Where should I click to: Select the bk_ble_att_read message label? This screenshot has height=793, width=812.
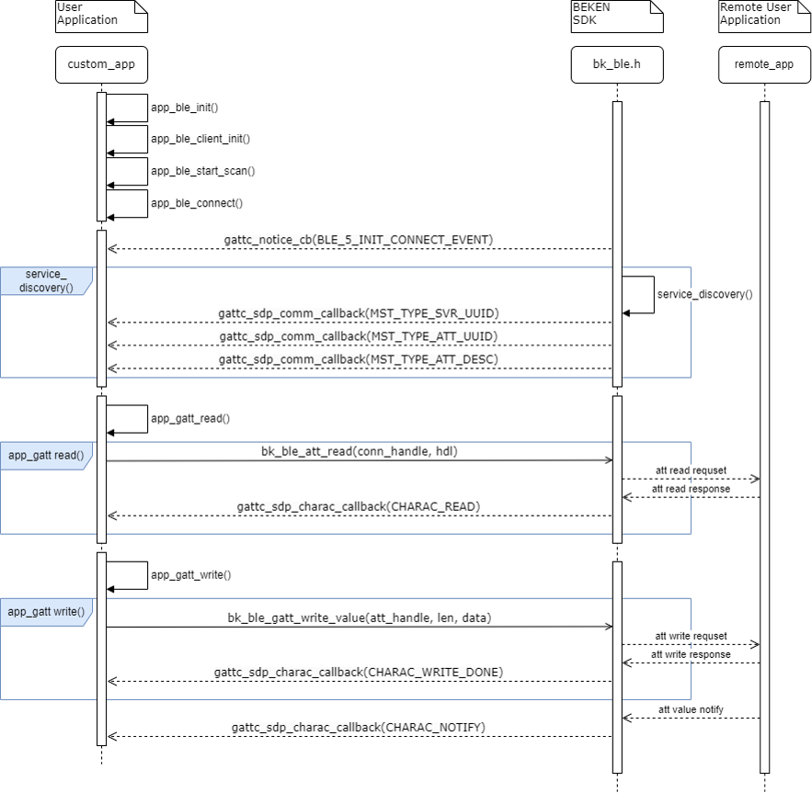click(x=359, y=451)
